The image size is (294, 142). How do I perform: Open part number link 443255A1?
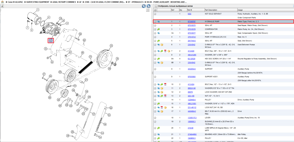tap(192, 69)
